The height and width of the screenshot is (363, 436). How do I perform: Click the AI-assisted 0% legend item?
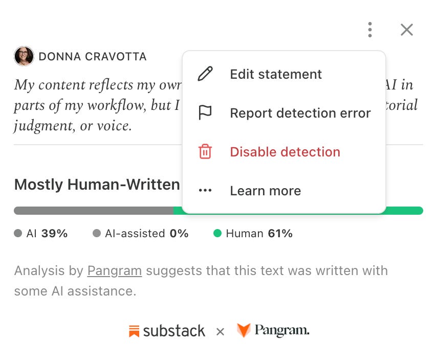coord(140,233)
